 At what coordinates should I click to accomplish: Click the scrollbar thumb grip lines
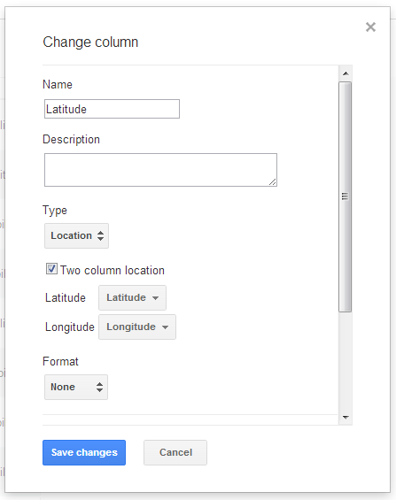point(345,196)
